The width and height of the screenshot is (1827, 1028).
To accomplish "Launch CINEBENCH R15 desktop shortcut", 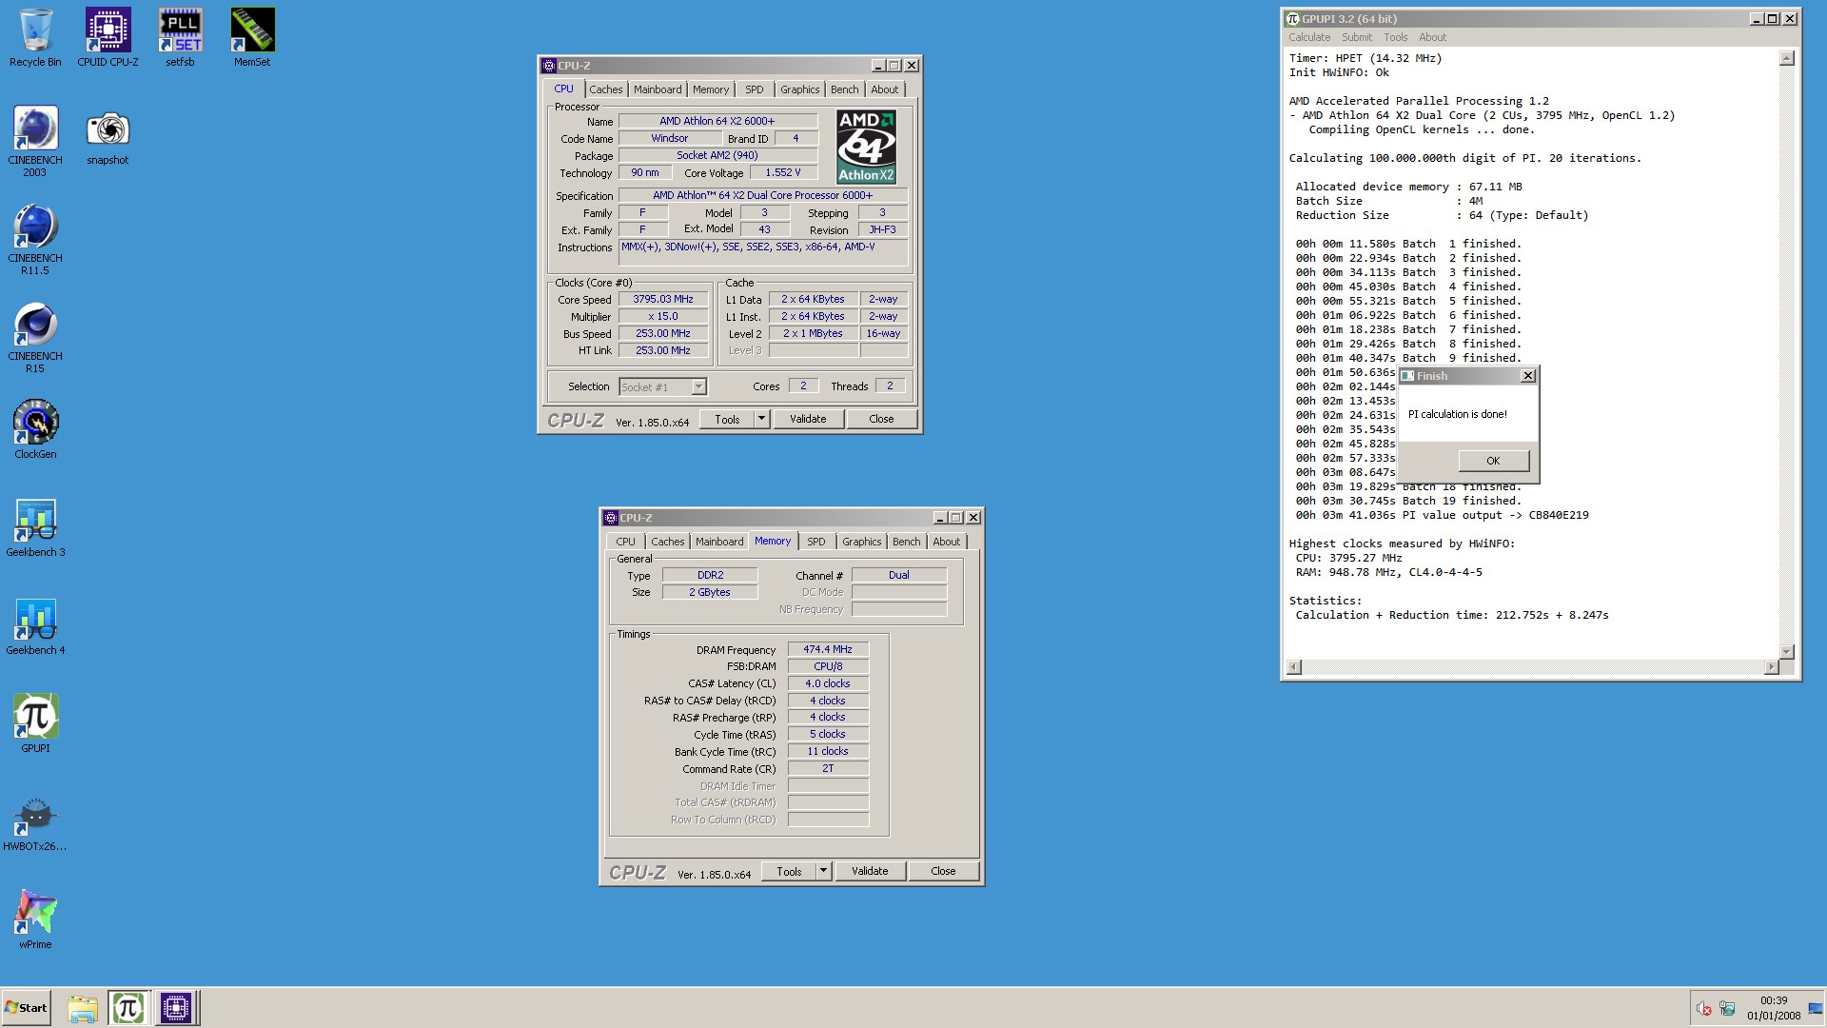I will [35, 337].
